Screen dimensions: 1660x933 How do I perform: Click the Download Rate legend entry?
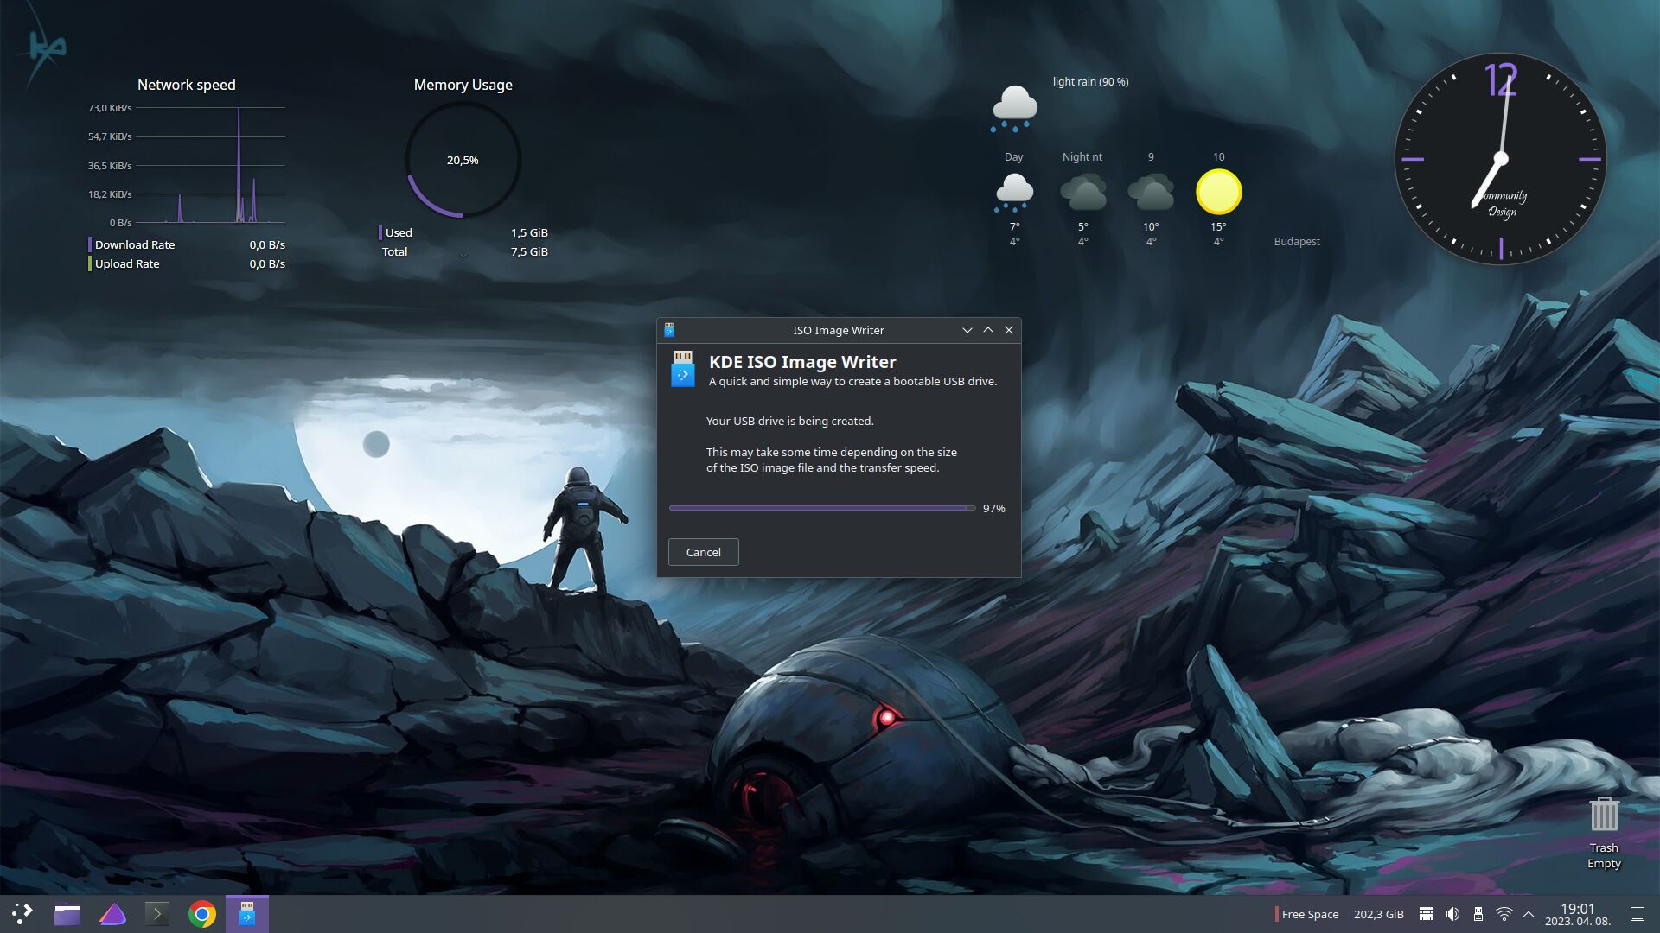(x=186, y=245)
